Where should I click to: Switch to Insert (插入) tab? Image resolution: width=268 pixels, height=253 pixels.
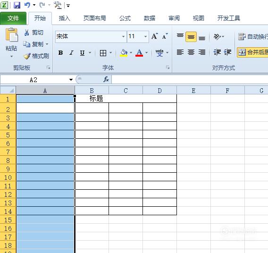click(x=64, y=18)
